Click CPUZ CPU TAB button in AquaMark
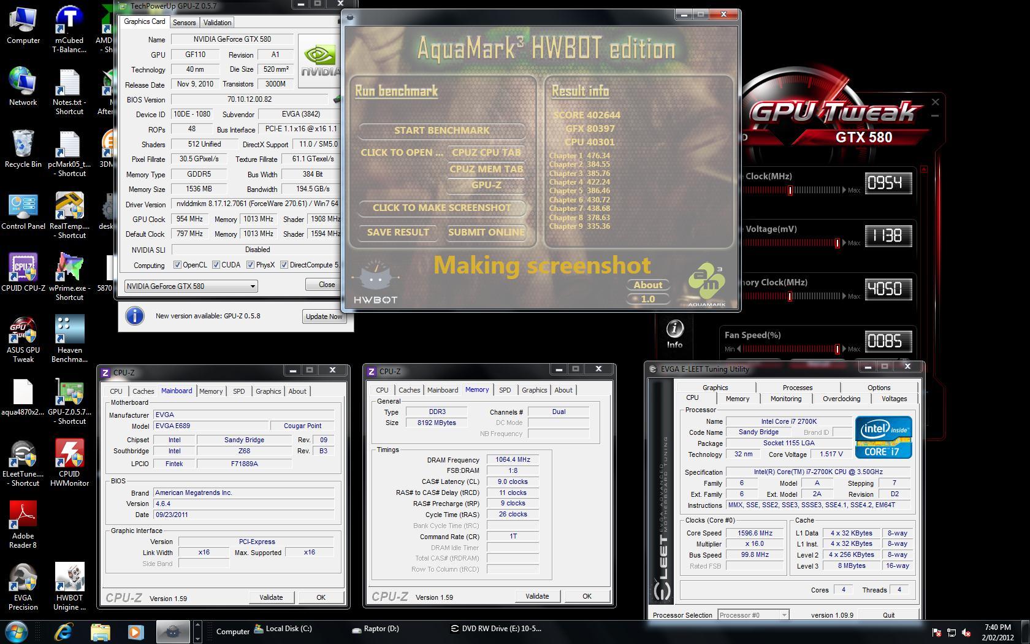 (486, 152)
